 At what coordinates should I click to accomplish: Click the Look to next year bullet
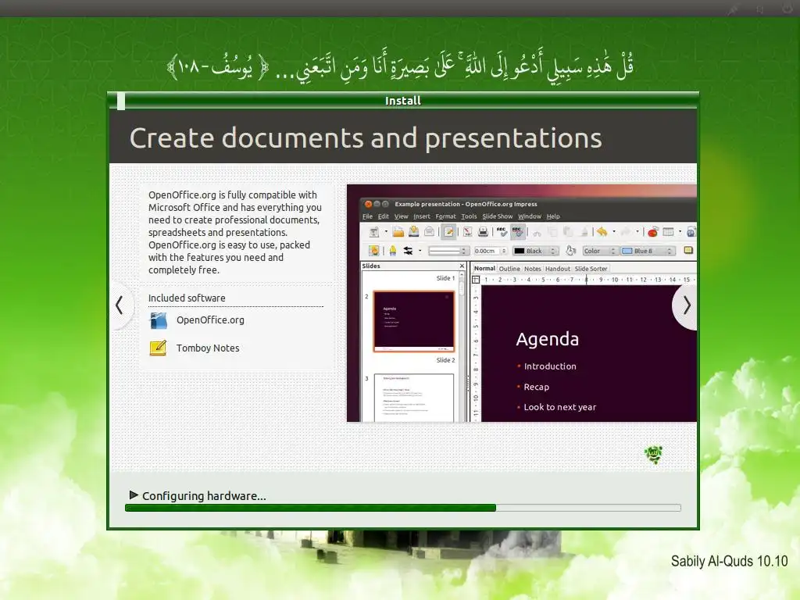pos(559,407)
